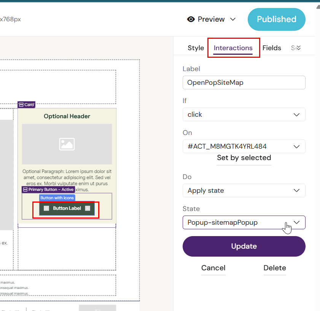Open the If event dropdown showing click
This screenshot has width=320, height=311.
[244, 114]
